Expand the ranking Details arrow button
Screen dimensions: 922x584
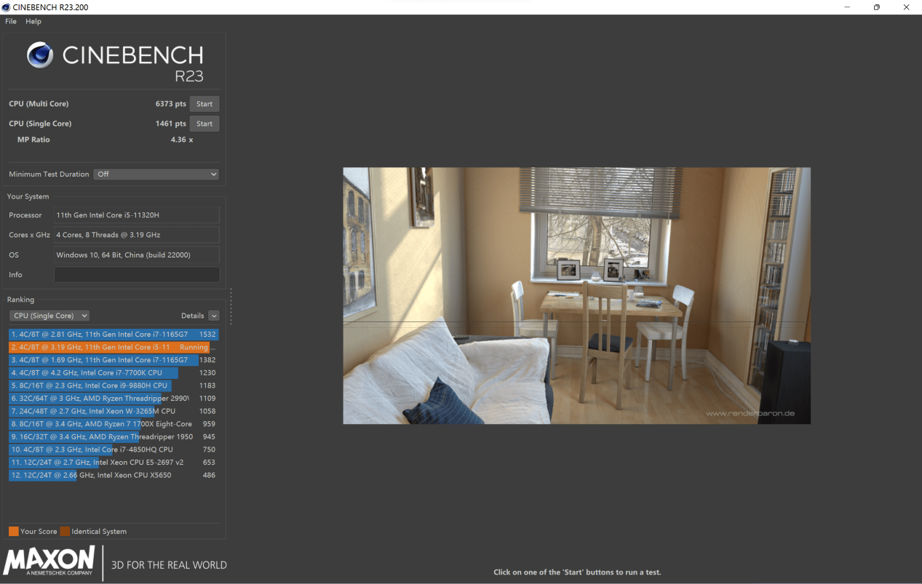[x=213, y=316]
